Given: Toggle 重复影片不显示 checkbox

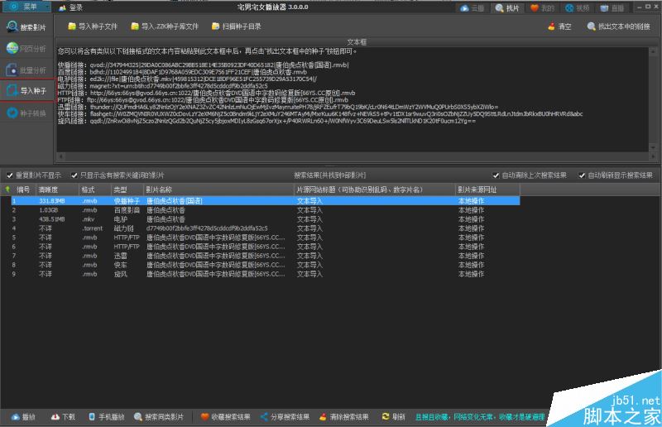Looking at the screenshot, I should click(10, 175).
